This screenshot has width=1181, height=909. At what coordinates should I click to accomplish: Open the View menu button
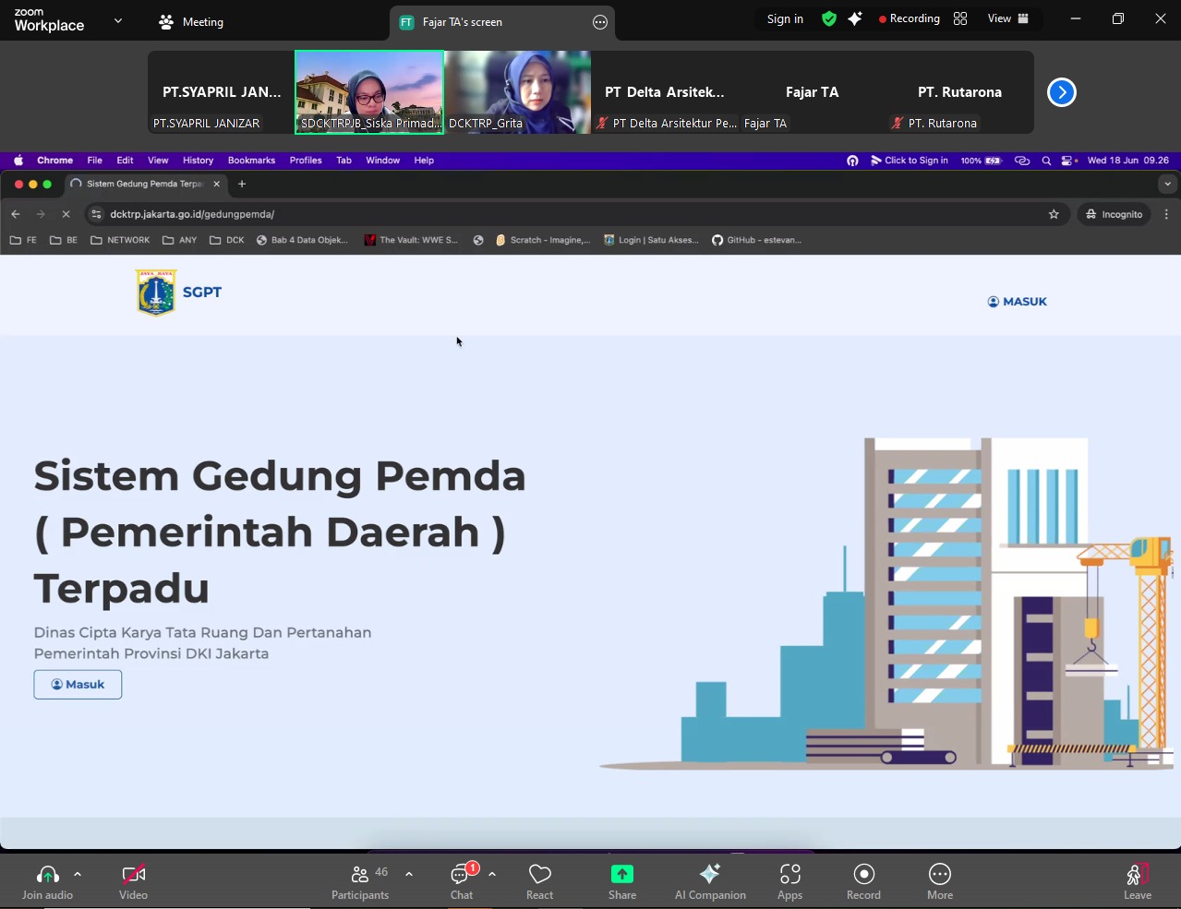tap(1007, 18)
